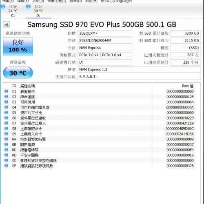Click the status dot for attribute 0A
This screenshot has width=204, height=204.
tap(6, 139)
